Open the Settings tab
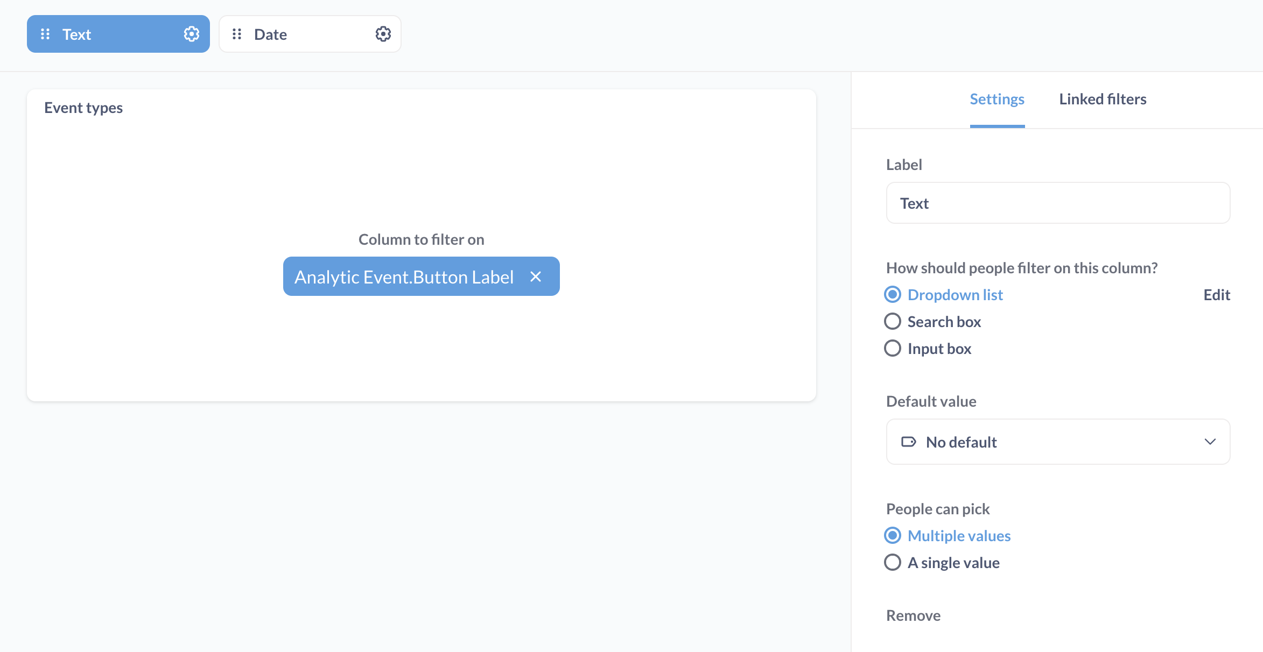 tap(997, 99)
